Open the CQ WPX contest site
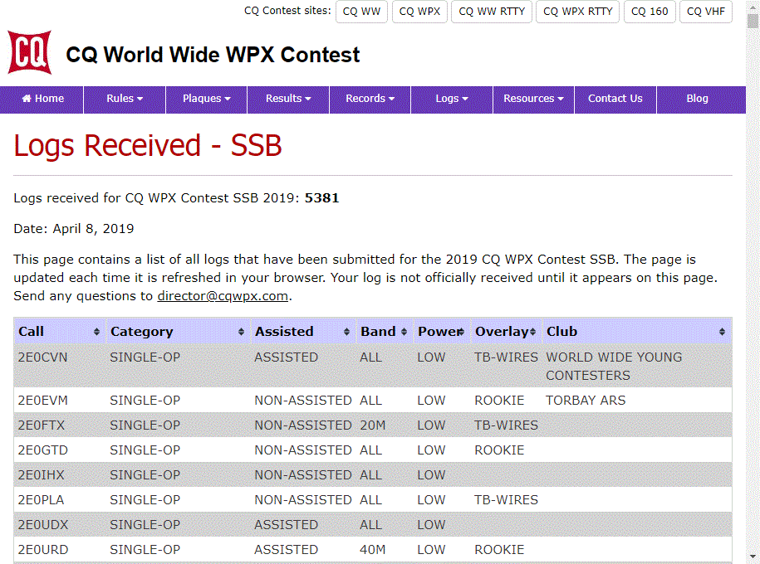This screenshot has height=564, width=760. pyautogui.click(x=419, y=12)
